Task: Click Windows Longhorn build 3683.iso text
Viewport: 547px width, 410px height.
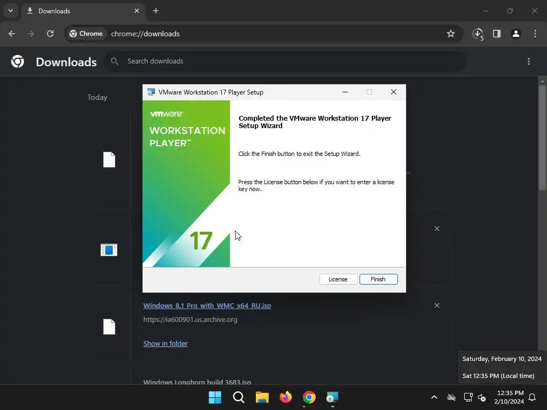Action: point(197,382)
